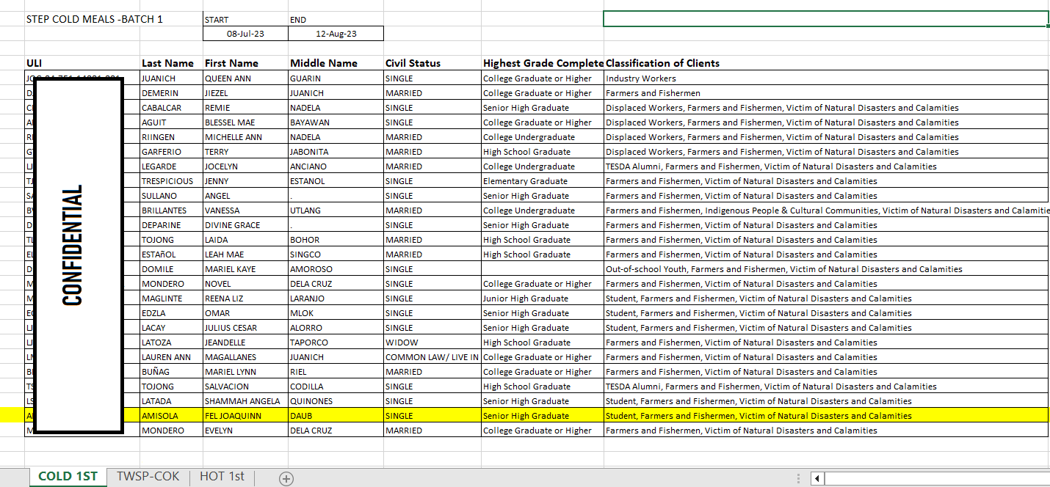
Task: Select the LEGARDE last name cell
Action: pos(171,166)
